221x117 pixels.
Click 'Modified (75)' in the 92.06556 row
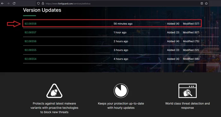191,41
